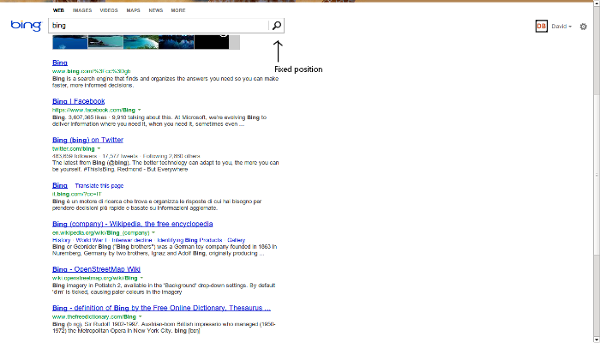Open the second image thumbnail
The image size is (600, 343).
(x=105, y=42)
